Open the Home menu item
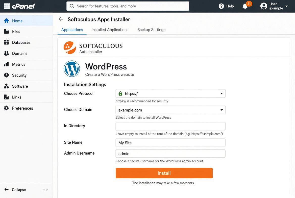 pyautogui.click(x=26, y=21)
